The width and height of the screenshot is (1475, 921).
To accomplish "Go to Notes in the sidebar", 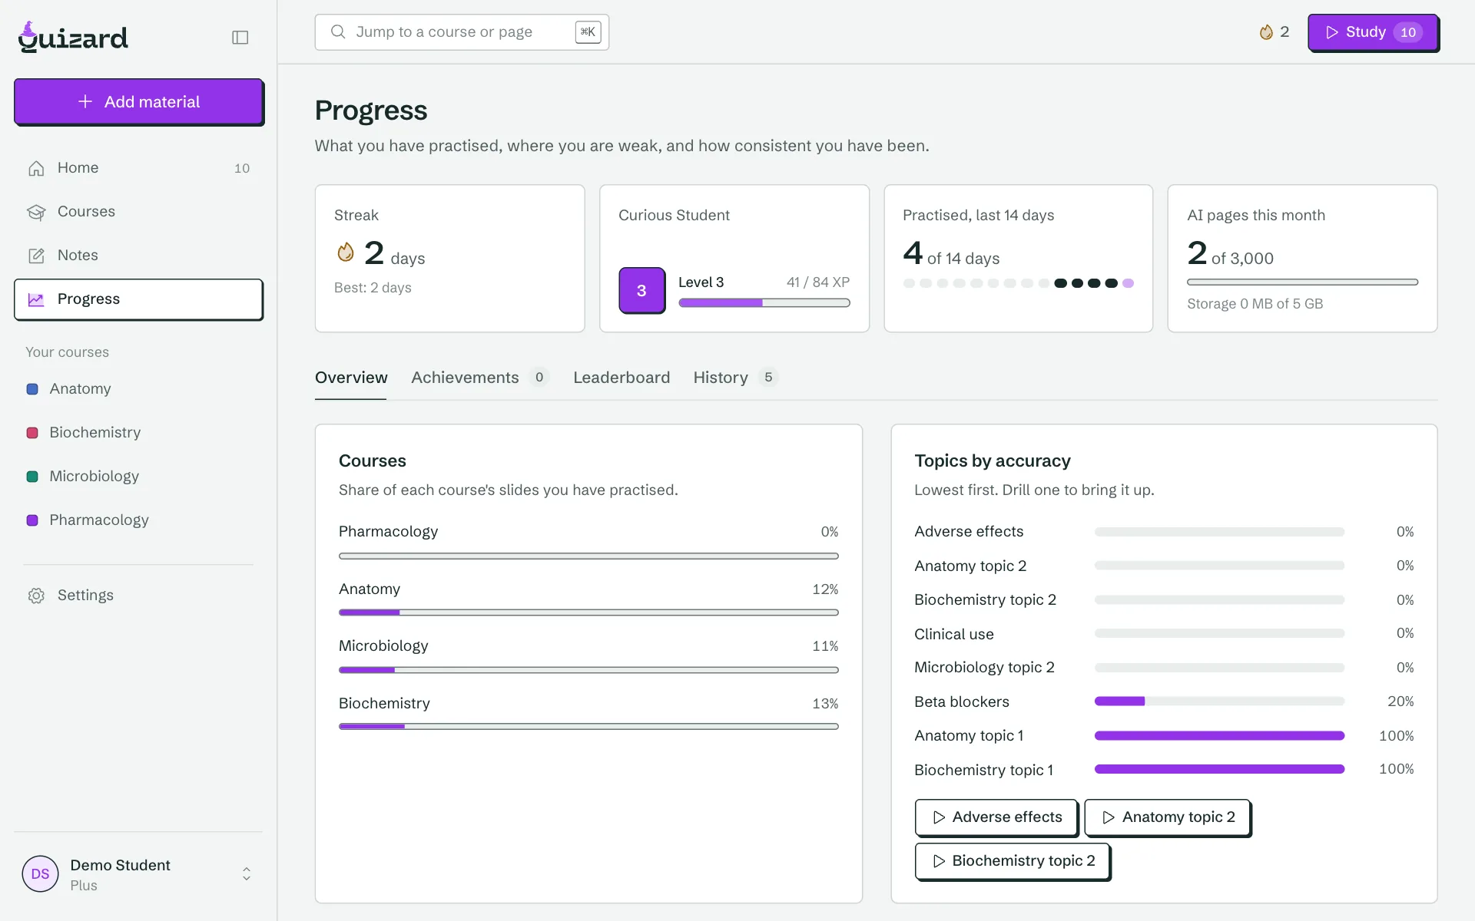I will click(x=138, y=256).
